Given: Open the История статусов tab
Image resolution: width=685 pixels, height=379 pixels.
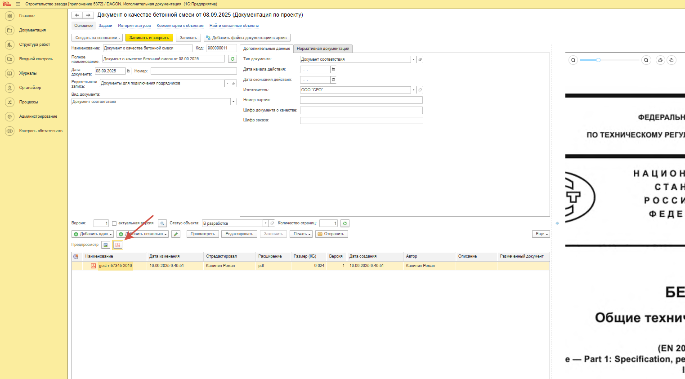Looking at the screenshot, I should click(x=134, y=26).
